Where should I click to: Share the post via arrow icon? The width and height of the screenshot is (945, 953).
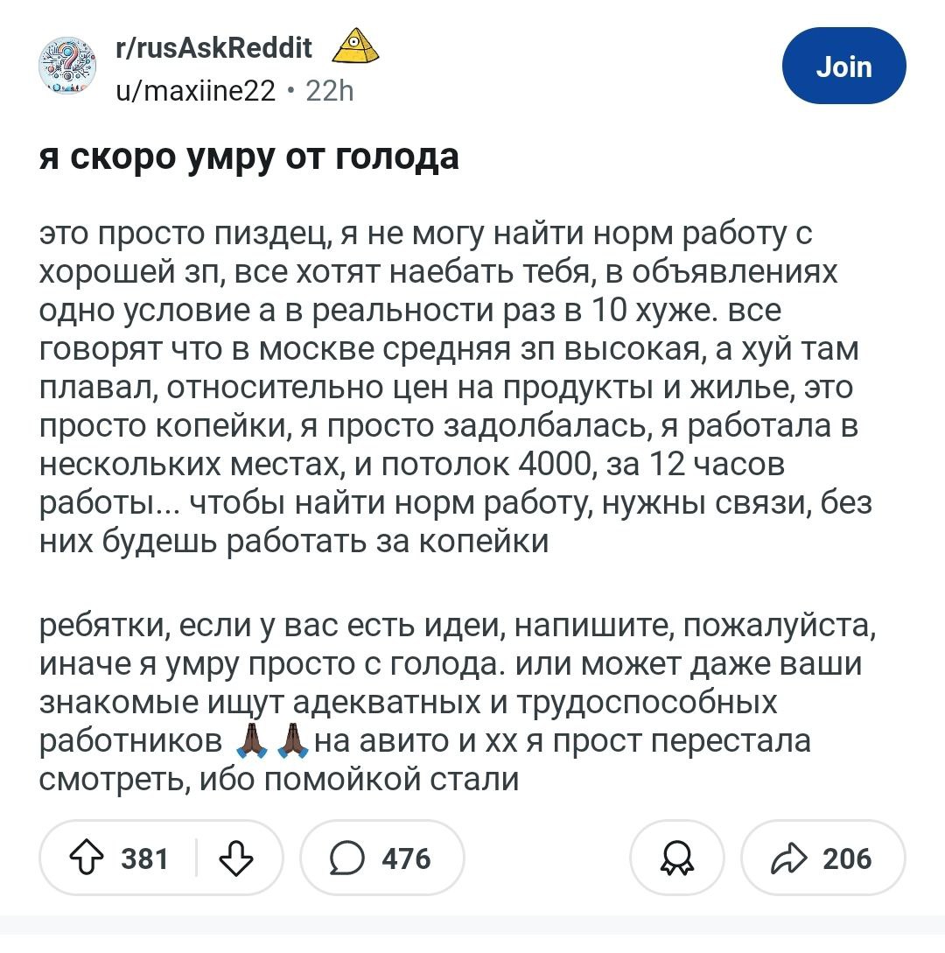[789, 858]
